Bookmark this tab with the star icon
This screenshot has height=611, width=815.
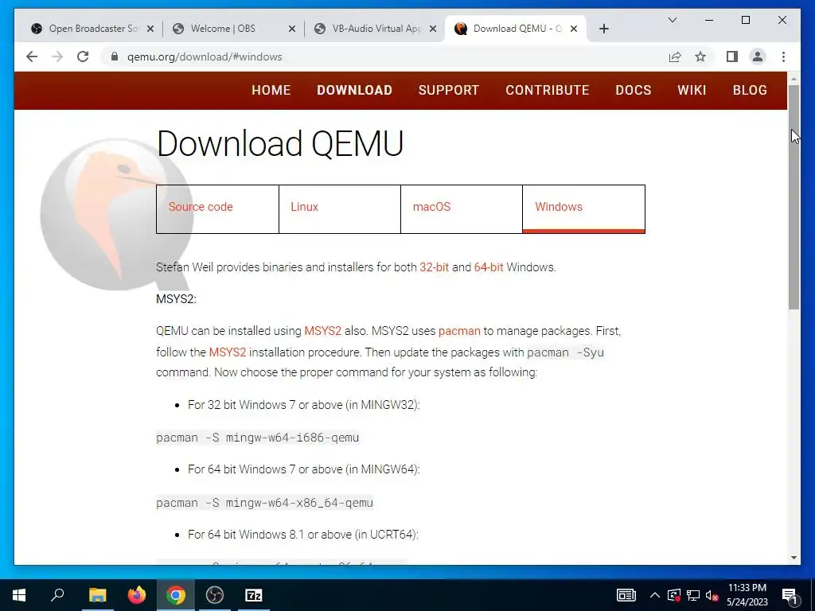(700, 56)
